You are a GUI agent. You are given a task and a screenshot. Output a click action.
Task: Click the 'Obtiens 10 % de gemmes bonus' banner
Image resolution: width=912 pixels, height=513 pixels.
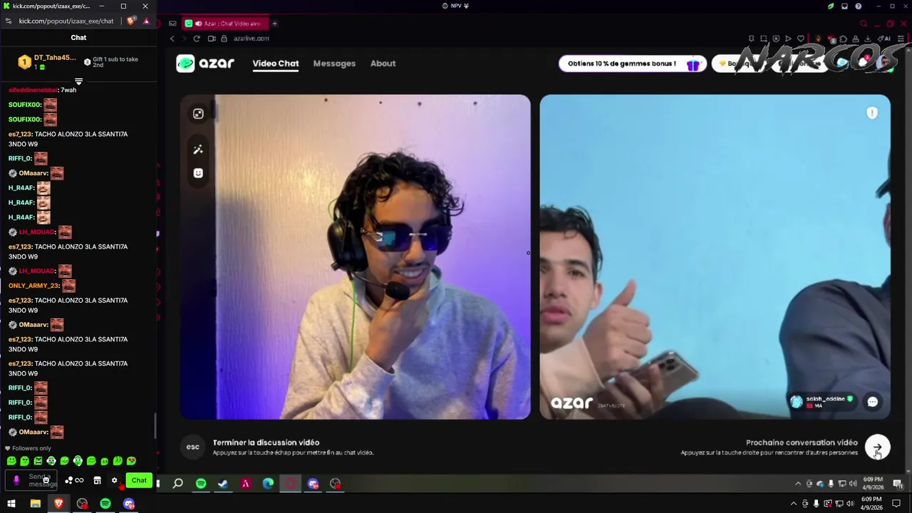(633, 64)
